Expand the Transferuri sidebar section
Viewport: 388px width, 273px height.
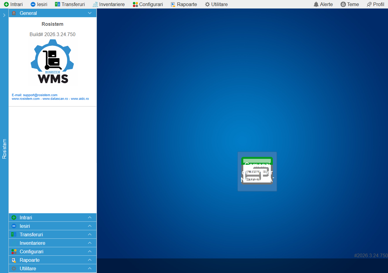(x=90, y=234)
